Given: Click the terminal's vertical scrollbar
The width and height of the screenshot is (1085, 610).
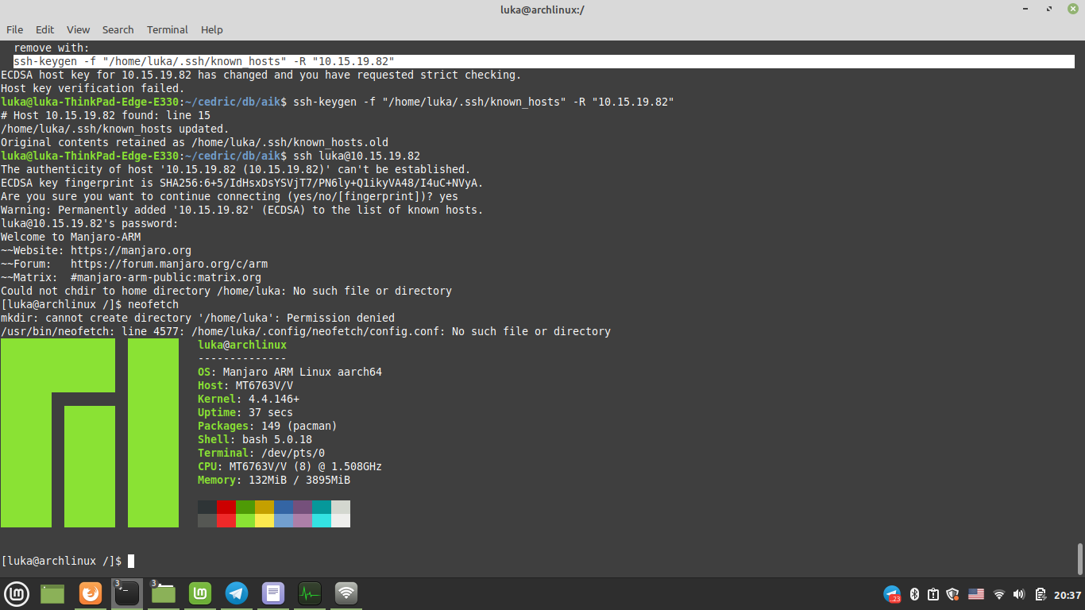Looking at the screenshot, I should (1079, 558).
